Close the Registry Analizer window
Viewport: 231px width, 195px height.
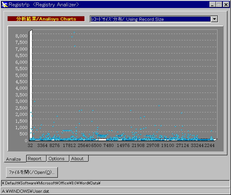click(x=225, y=5)
